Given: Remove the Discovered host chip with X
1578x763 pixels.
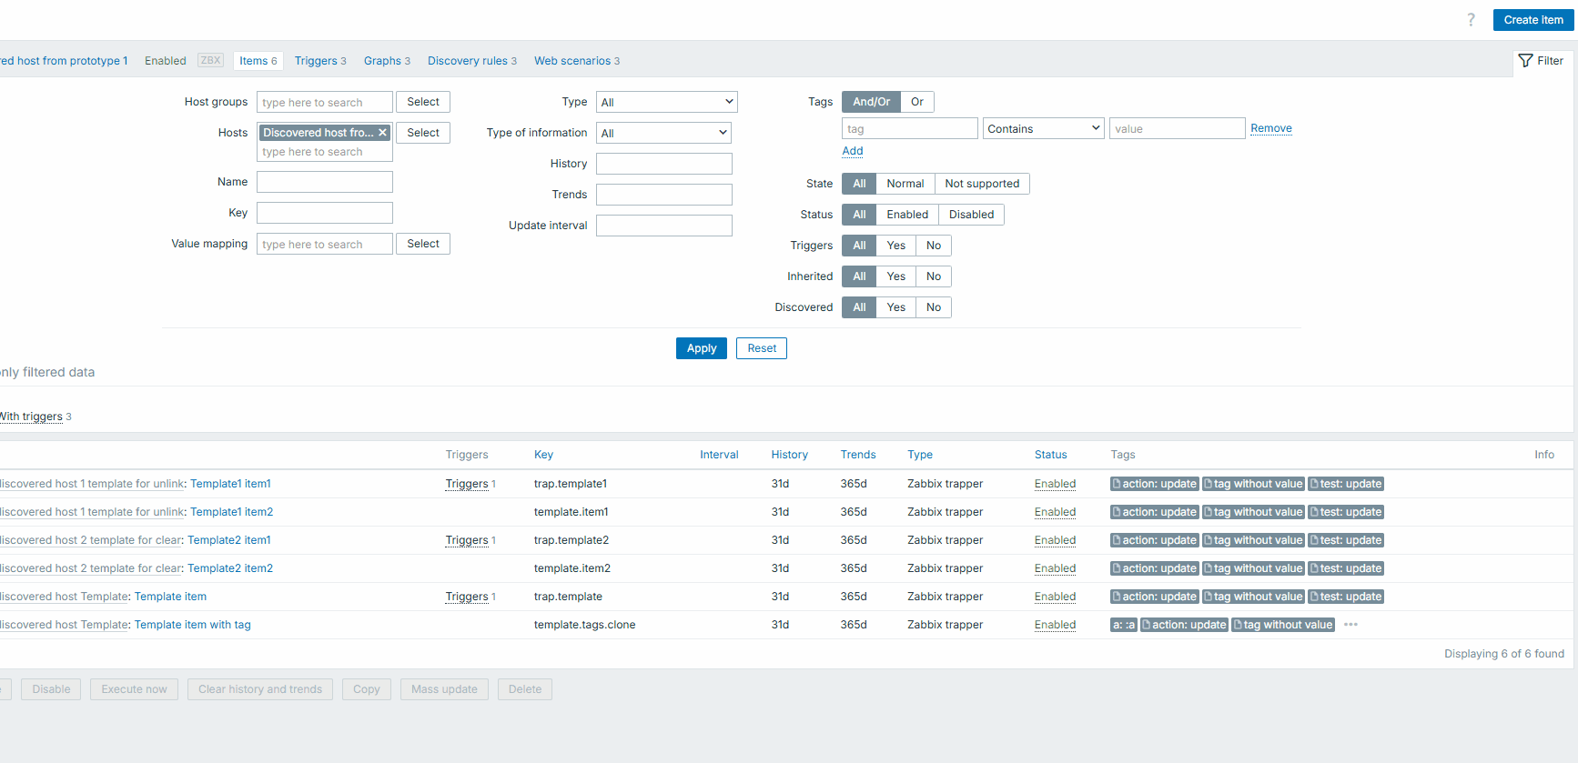Looking at the screenshot, I should click(383, 133).
